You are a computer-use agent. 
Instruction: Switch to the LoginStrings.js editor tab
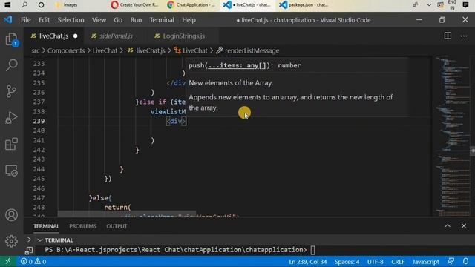183,36
